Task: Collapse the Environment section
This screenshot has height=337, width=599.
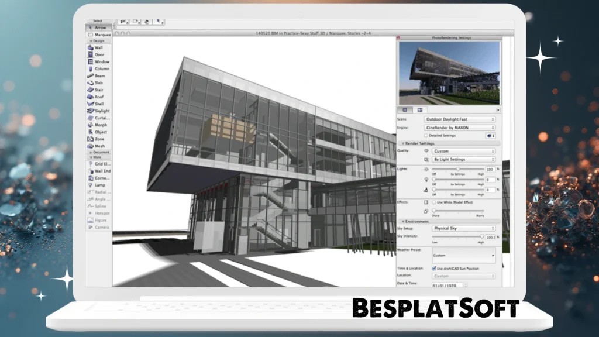Action: click(x=403, y=221)
